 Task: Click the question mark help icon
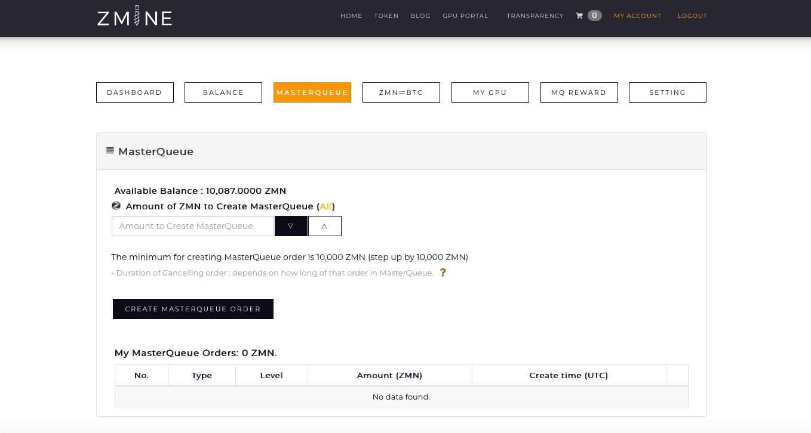[443, 273]
